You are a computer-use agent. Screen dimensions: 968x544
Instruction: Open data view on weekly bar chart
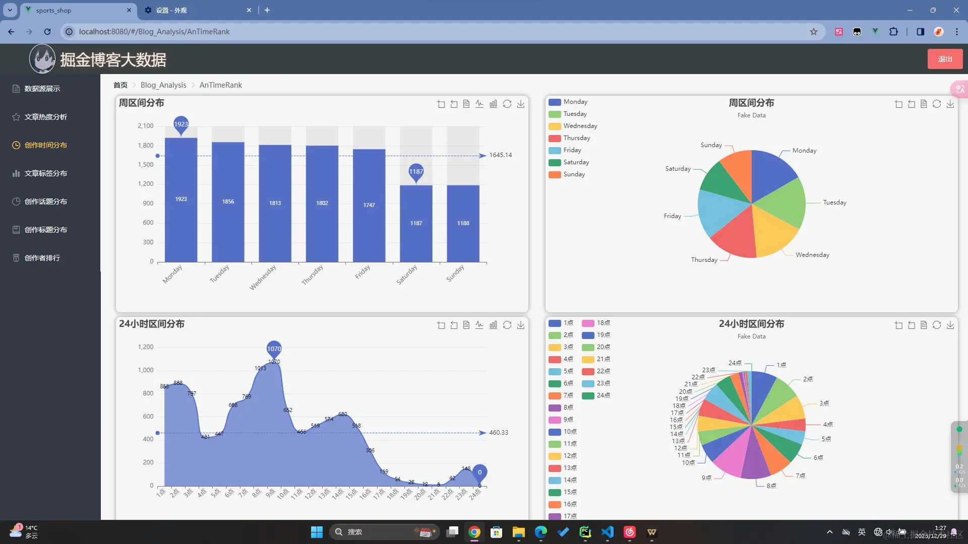coord(466,104)
